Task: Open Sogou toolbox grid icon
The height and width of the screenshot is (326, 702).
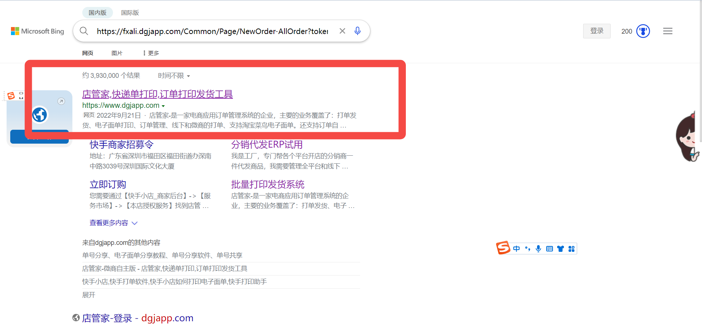Action: click(x=571, y=249)
